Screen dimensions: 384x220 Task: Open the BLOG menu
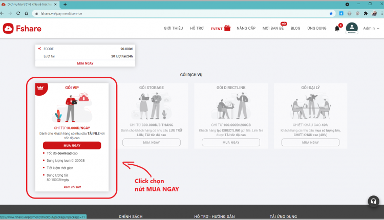(x=295, y=28)
